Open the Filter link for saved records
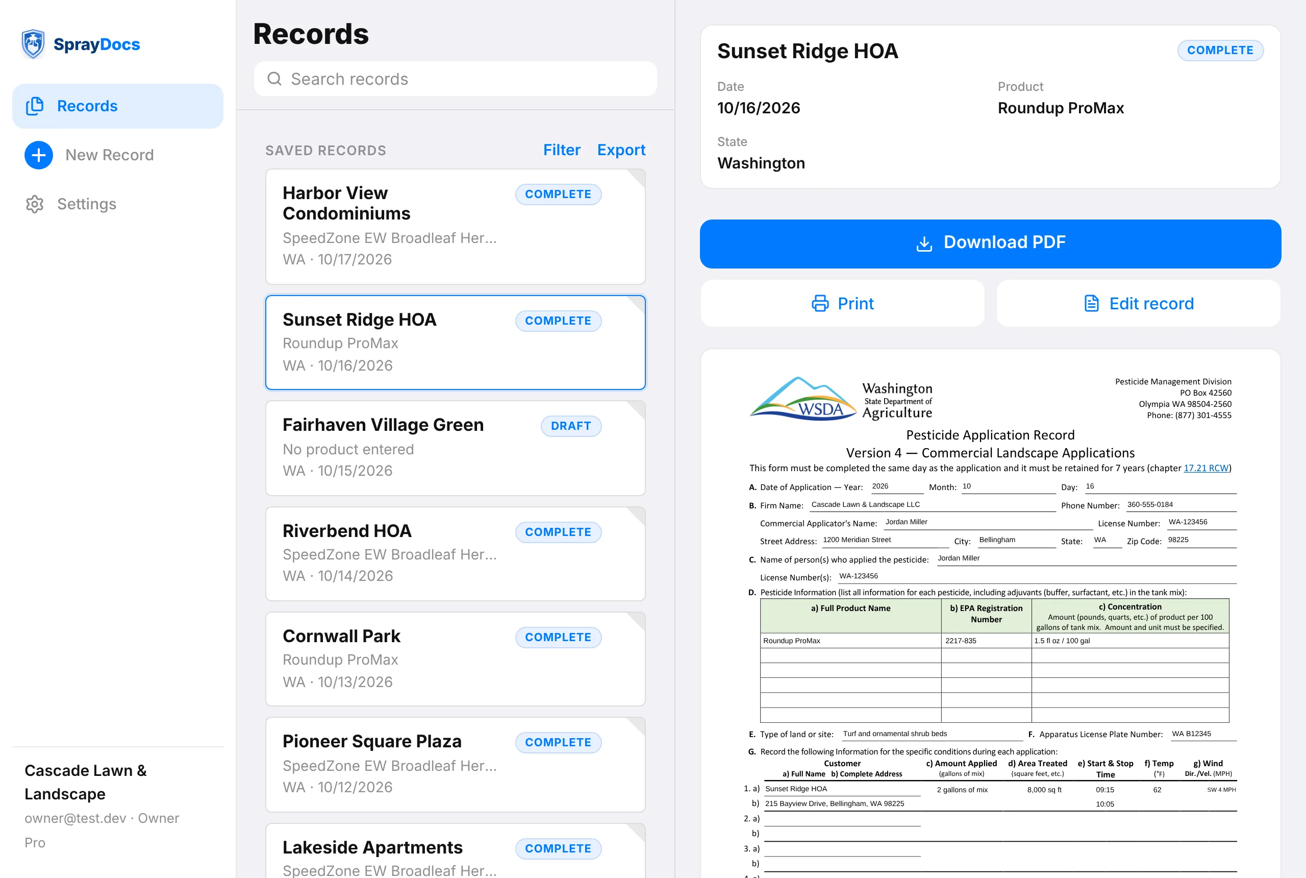This screenshot has width=1306, height=878. (562, 150)
